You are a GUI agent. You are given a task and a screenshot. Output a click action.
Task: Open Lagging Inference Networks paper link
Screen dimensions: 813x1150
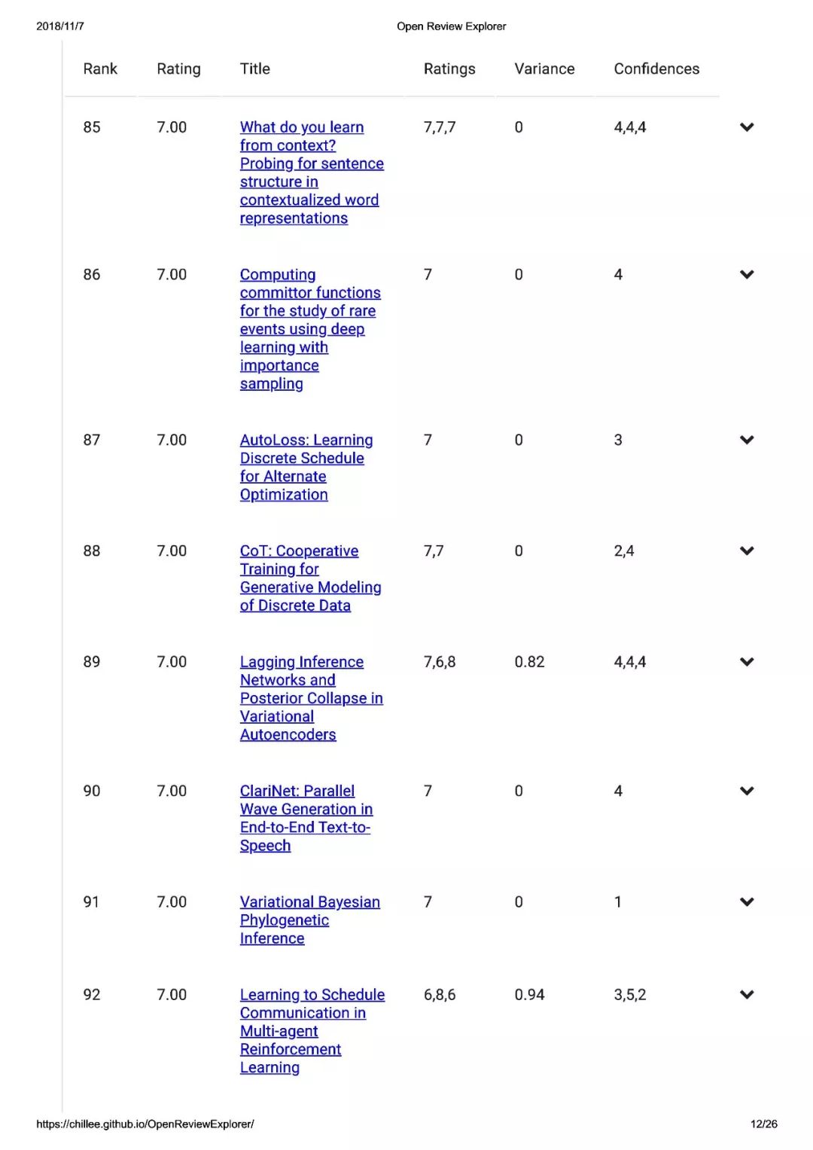(x=312, y=698)
